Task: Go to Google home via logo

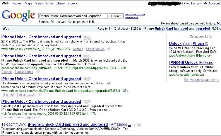Action: point(18,16)
